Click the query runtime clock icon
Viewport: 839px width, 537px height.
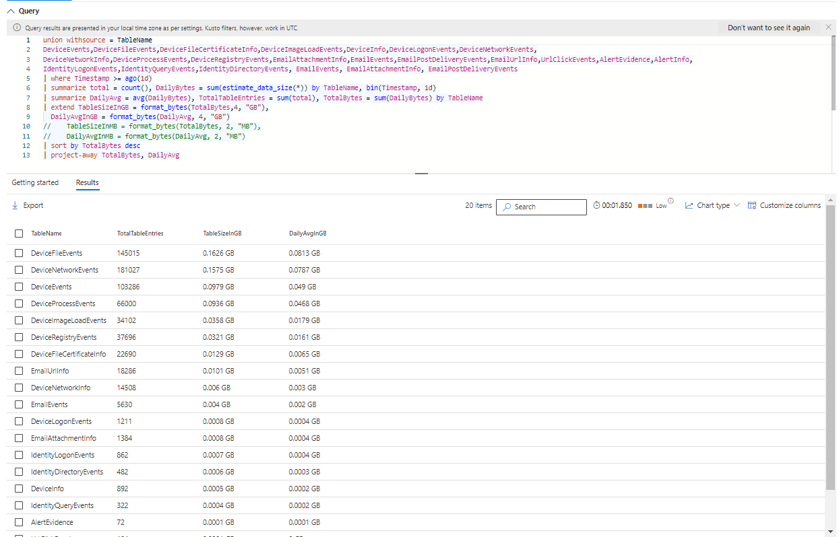click(x=597, y=206)
